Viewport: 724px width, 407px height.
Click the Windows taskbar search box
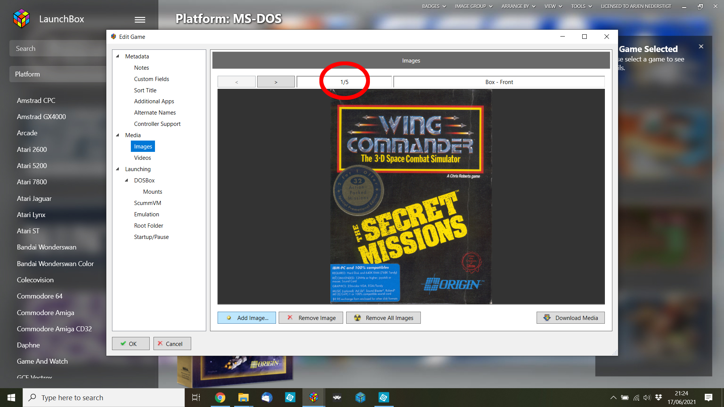[x=104, y=398]
